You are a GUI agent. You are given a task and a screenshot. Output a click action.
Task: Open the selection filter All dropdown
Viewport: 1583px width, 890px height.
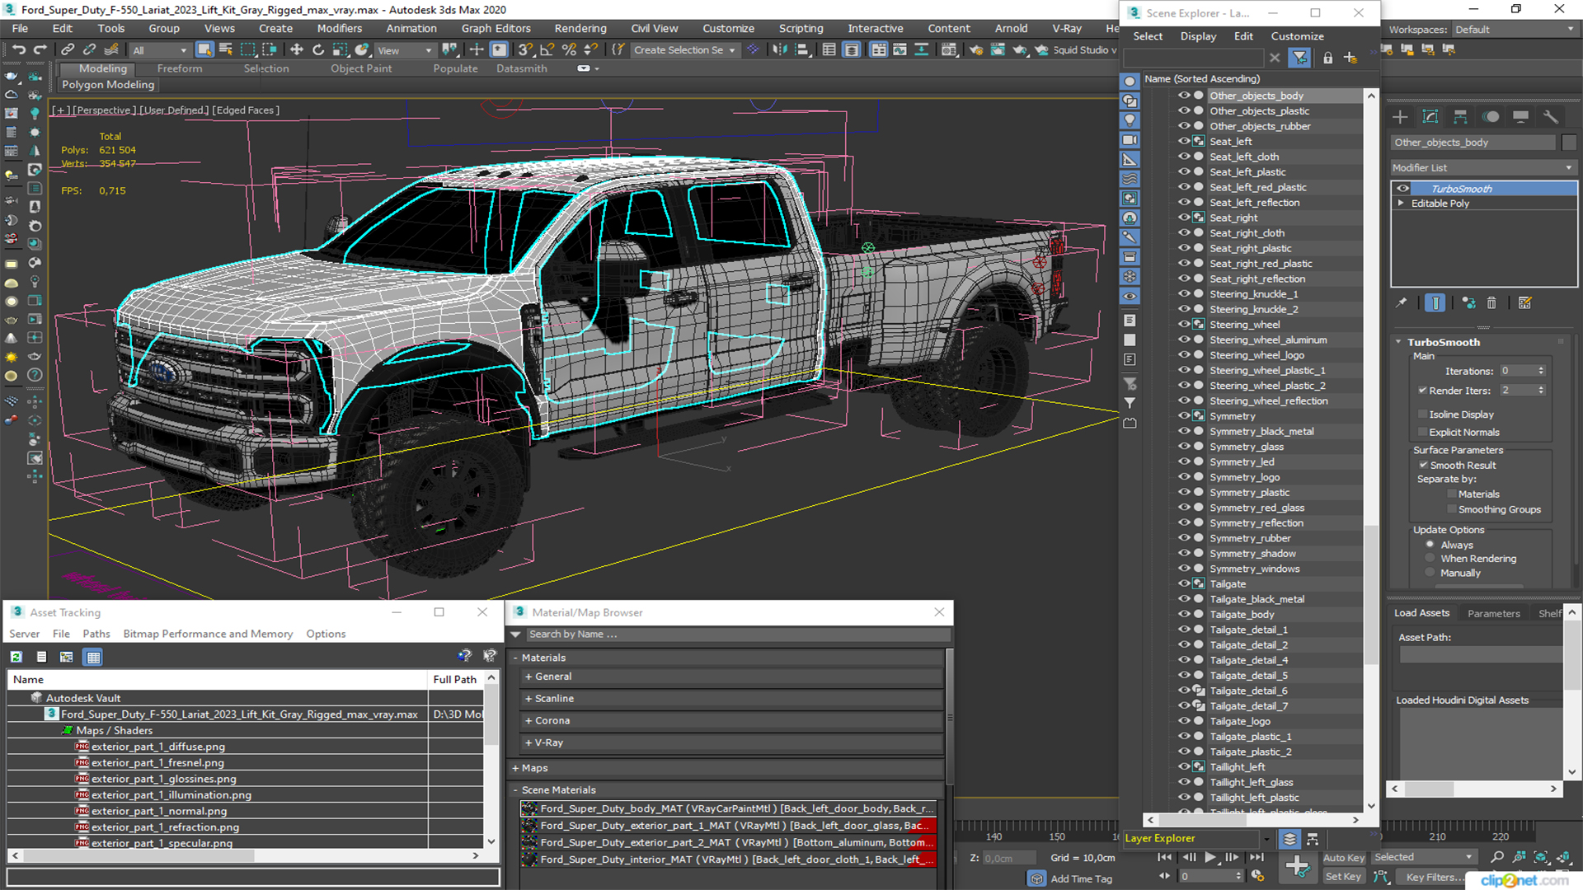click(160, 50)
